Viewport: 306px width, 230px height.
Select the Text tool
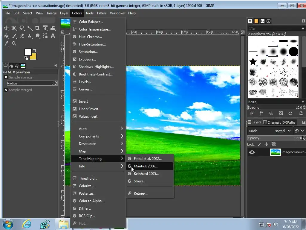click(x=53, y=36)
